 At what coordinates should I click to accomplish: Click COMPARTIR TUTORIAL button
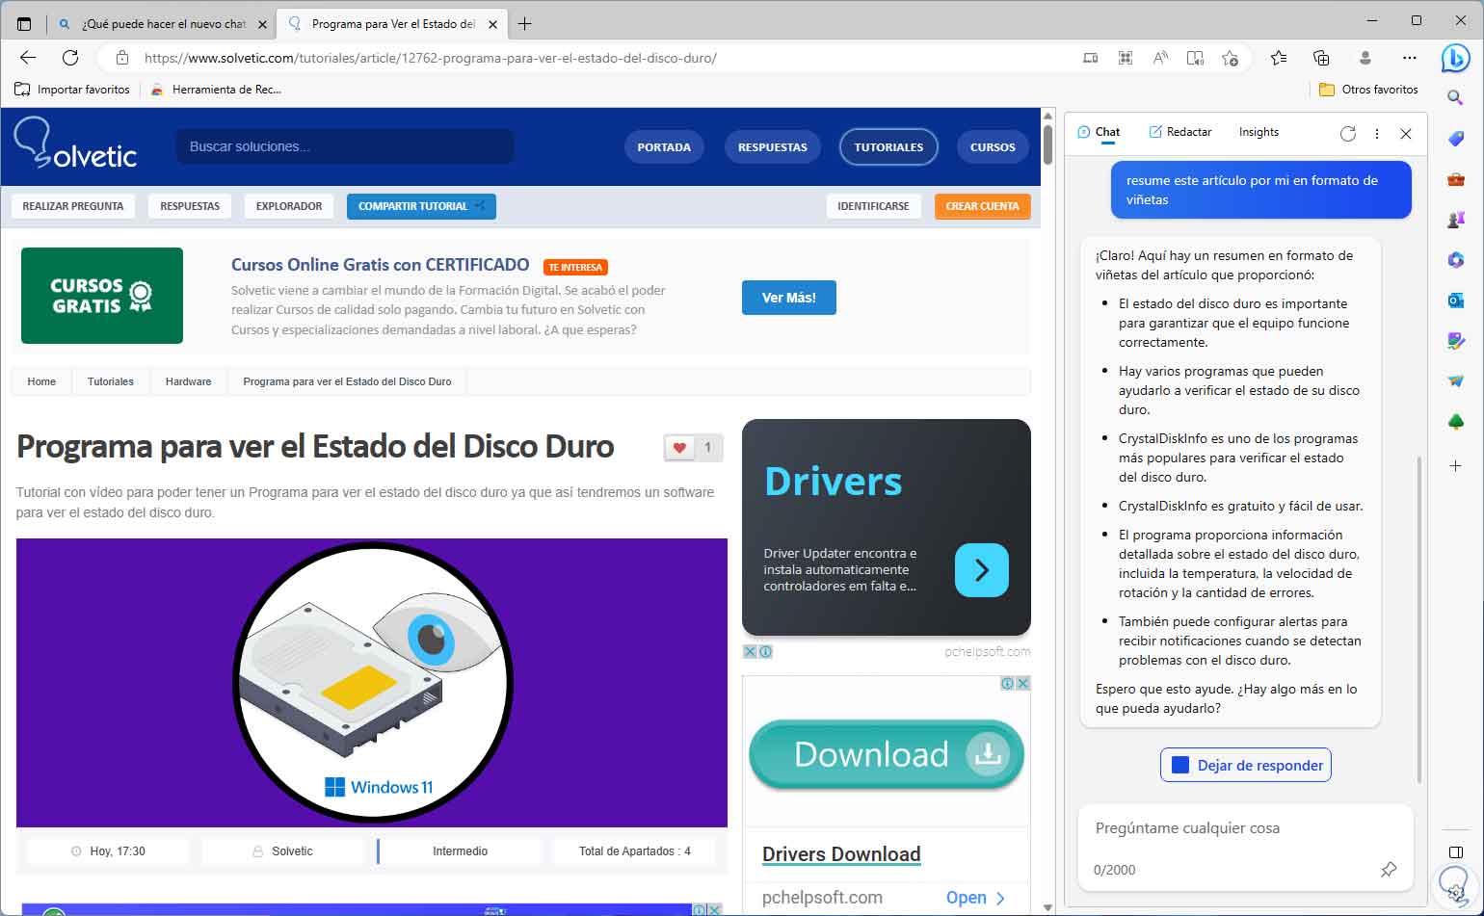421,206
